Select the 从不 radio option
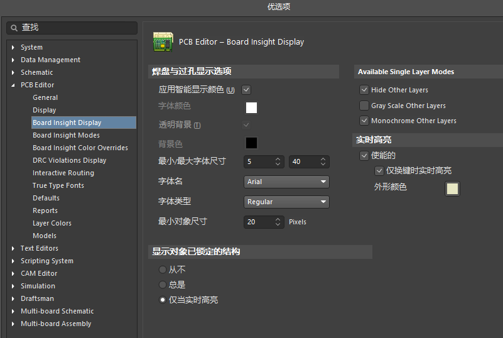The width and height of the screenshot is (503, 338). tap(163, 270)
